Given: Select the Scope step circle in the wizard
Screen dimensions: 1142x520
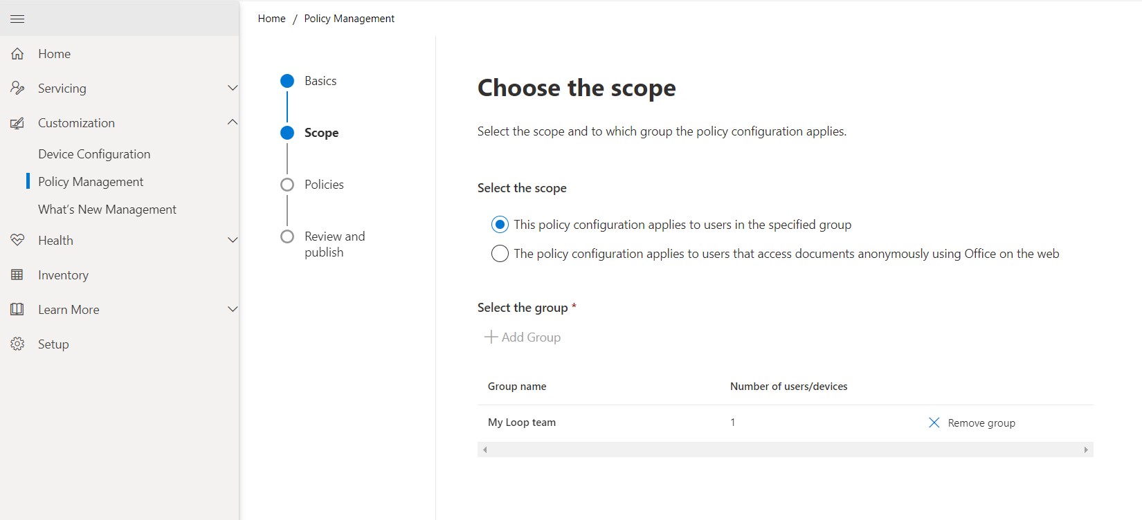Looking at the screenshot, I should click(287, 133).
